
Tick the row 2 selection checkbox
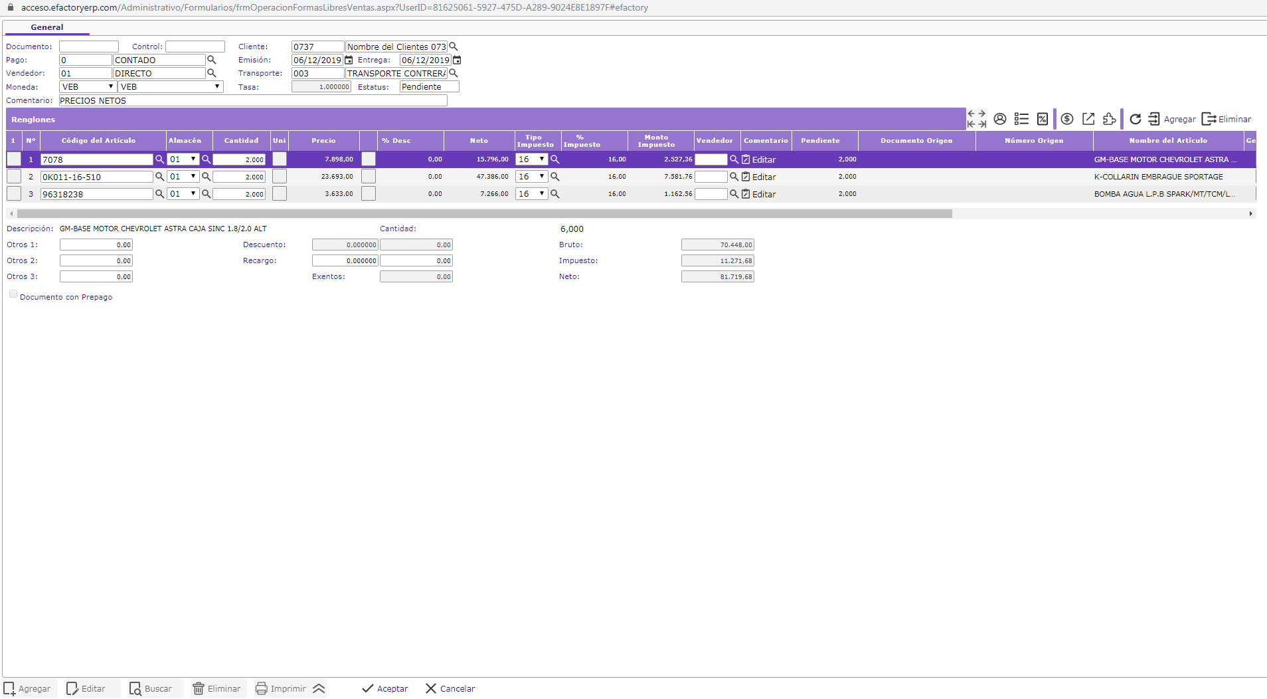coord(14,177)
